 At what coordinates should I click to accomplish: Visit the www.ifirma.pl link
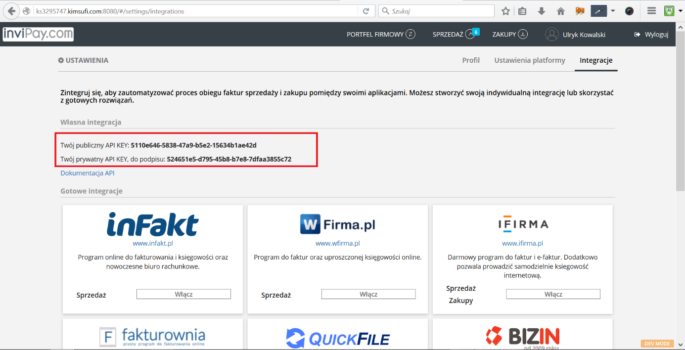[x=523, y=243]
